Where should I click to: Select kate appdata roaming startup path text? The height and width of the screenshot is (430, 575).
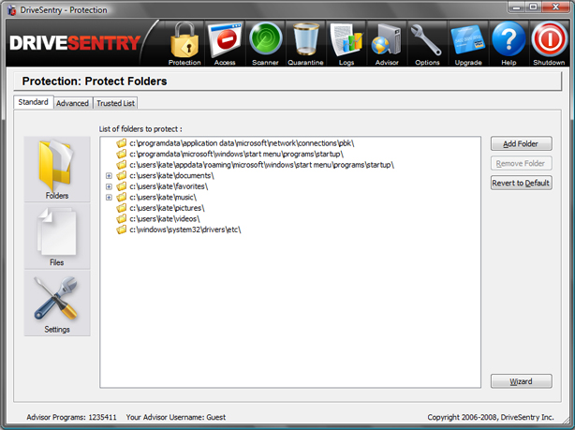coord(262,165)
